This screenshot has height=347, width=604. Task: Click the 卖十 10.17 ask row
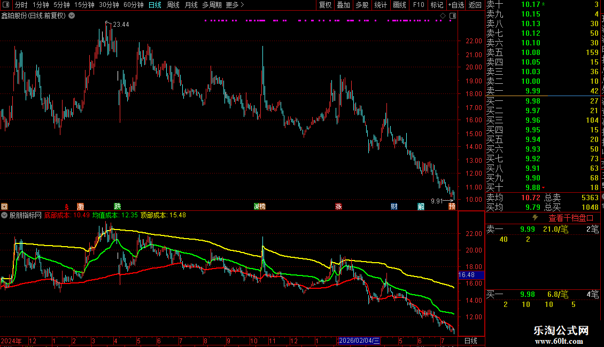pos(543,5)
